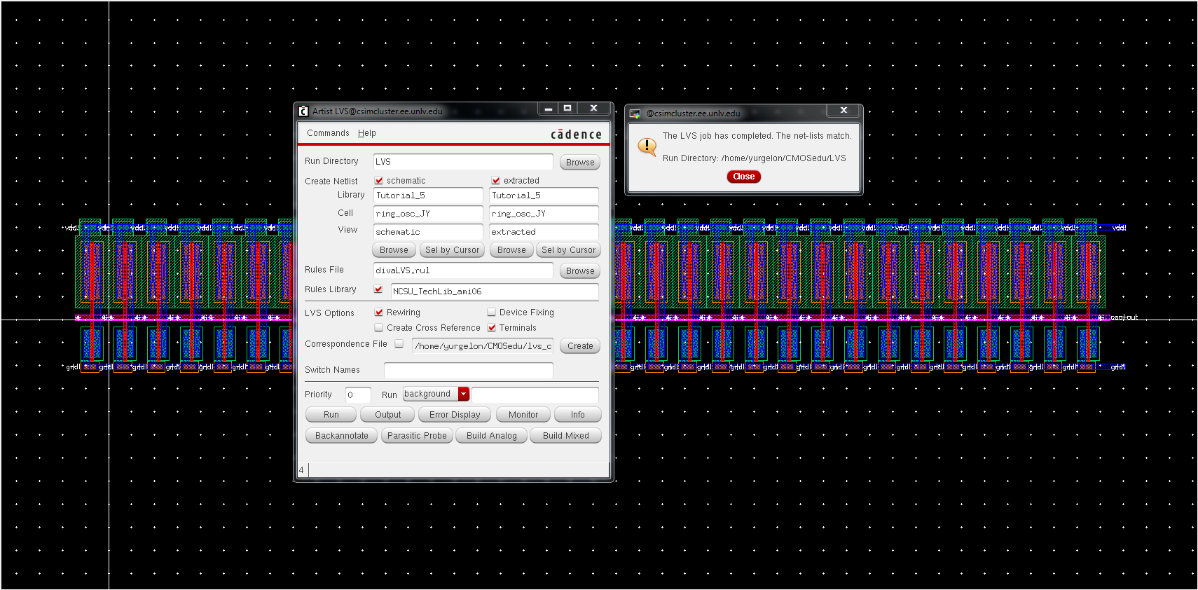
Task: Click Browse next to Rules File
Action: click(x=579, y=271)
